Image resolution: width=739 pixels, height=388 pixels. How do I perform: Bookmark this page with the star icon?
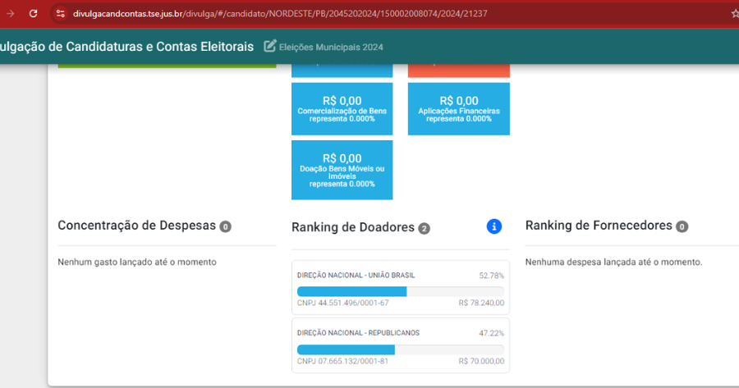click(x=734, y=13)
